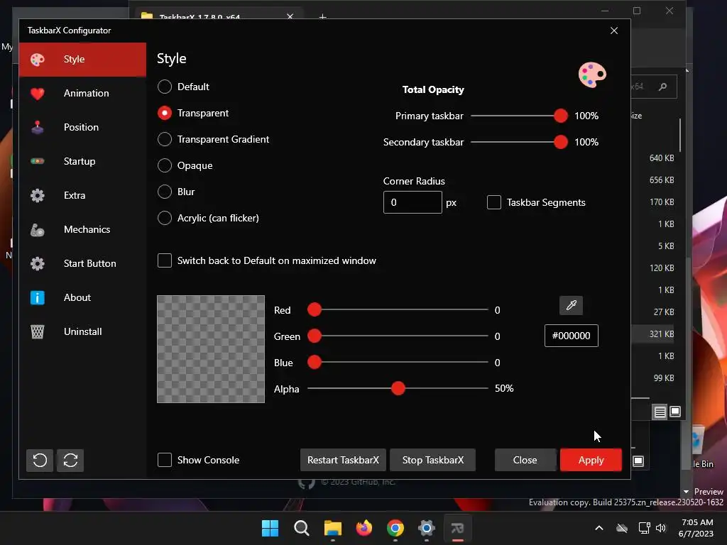Open the Animation settings tab

point(82,93)
